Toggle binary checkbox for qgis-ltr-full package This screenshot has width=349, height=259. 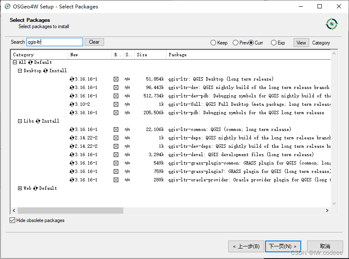click(116, 104)
